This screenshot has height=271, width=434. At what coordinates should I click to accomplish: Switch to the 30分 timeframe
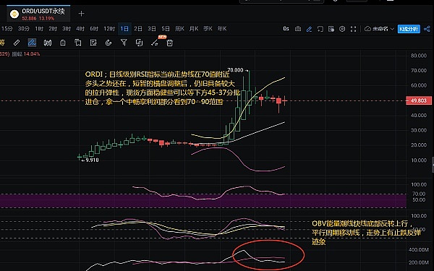point(24,29)
